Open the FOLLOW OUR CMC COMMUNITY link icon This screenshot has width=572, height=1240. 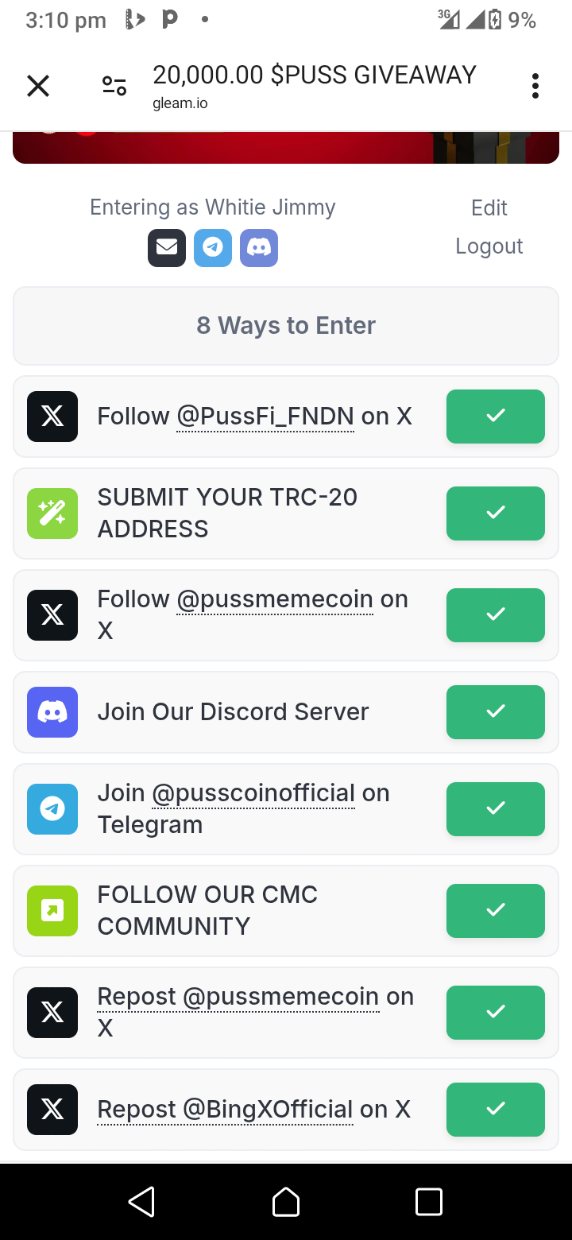(52, 911)
